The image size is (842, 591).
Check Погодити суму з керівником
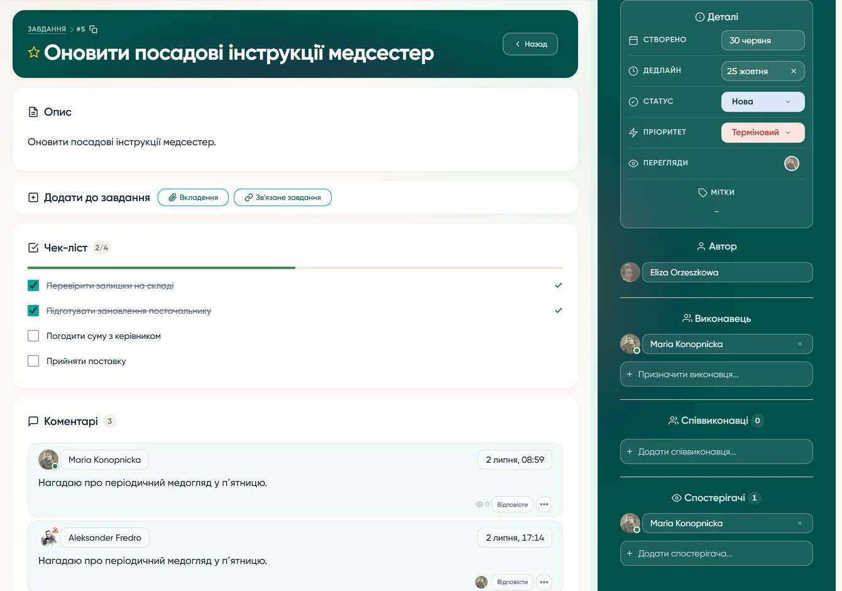point(33,336)
